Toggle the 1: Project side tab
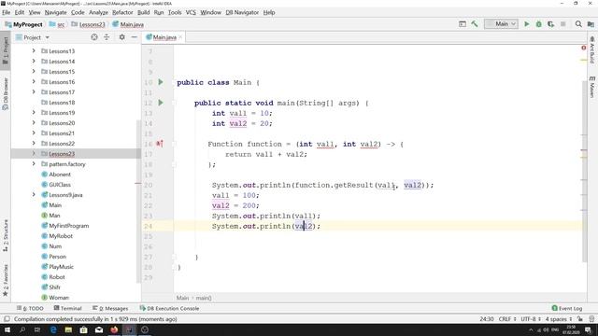Viewport: 598px width, 336px height. [6, 50]
